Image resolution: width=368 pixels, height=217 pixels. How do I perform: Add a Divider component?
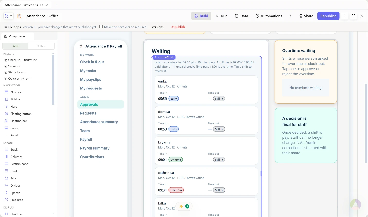[13, 186]
